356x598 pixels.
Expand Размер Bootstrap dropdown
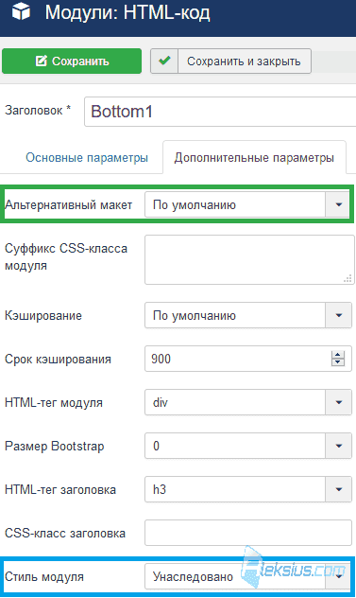click(248, 446)
